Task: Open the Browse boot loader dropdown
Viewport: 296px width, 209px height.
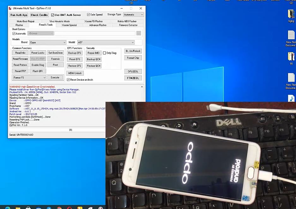Action: click(x=40, y=34)
